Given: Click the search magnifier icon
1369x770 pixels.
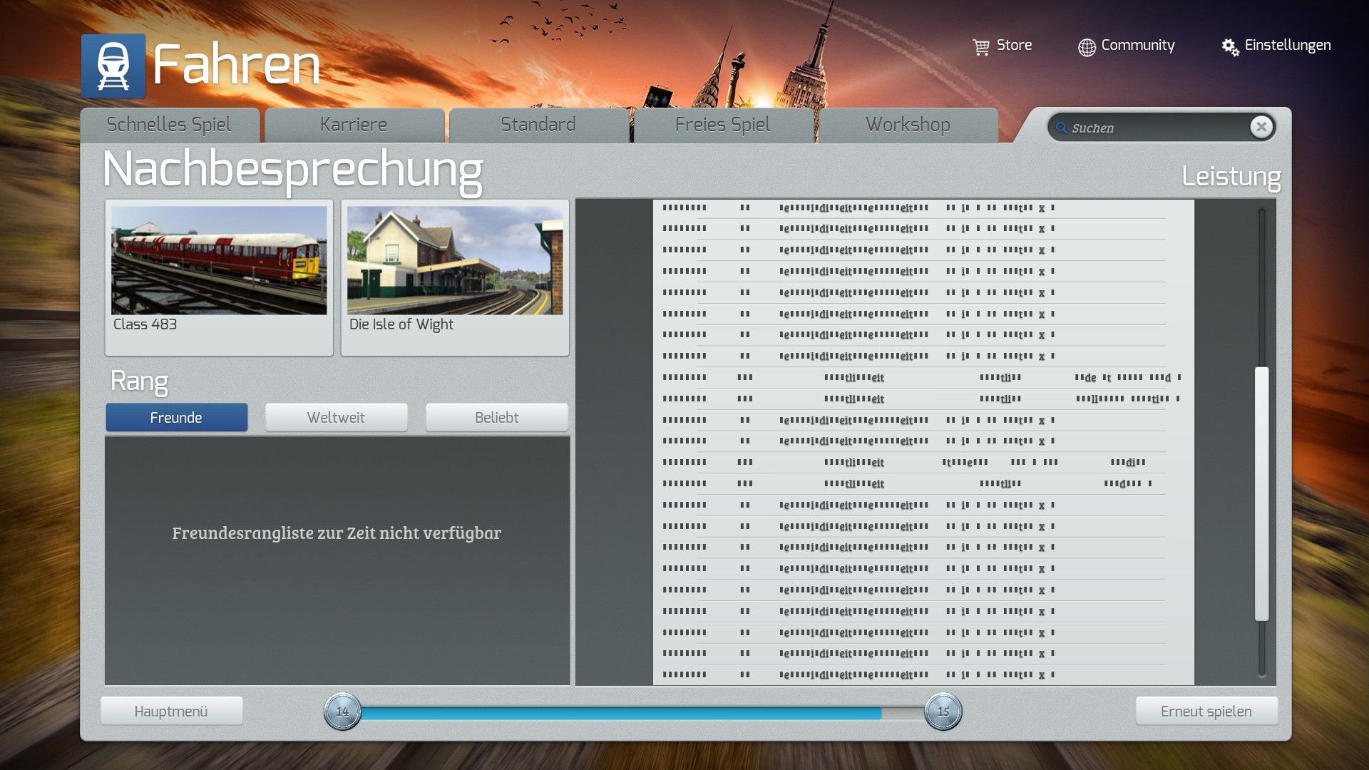Looking at the screenshot, I should point(1062,128).
